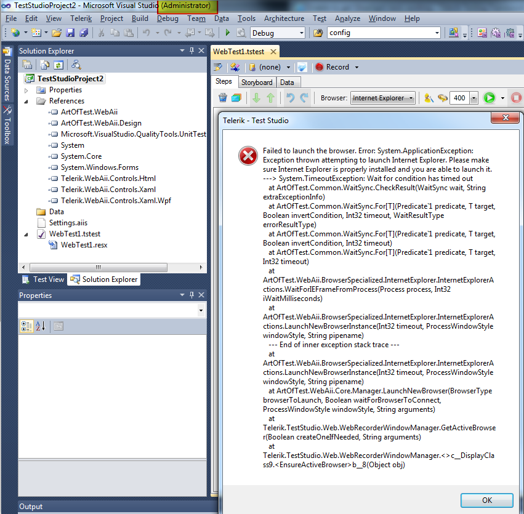Click the View Class Diagram icon in Solution Explorer
Screen dimensions: 524x514
(x=76, y=65)
